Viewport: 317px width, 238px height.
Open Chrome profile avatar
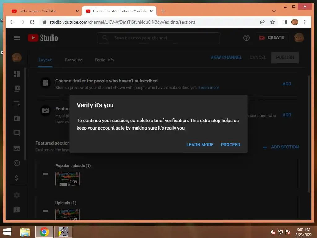pyautogui.click(x=295, y=22)
